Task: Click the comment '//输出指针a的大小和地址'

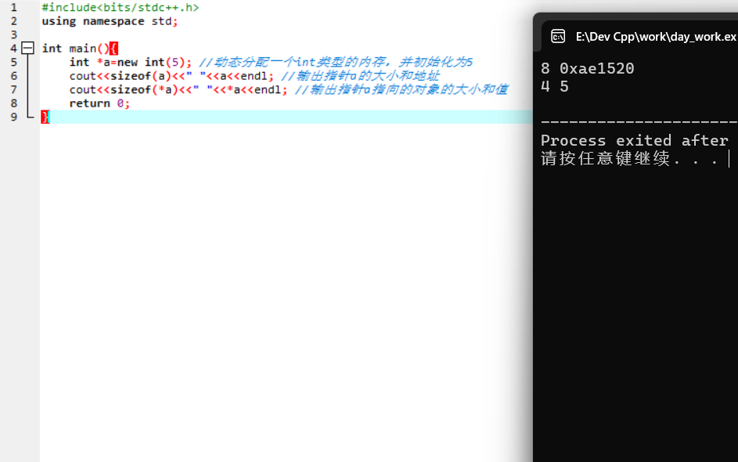Action: click(360, 76)
